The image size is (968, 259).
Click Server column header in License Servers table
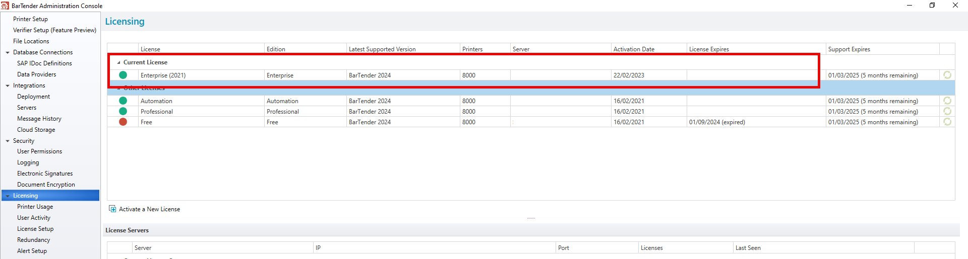(223, 248)
